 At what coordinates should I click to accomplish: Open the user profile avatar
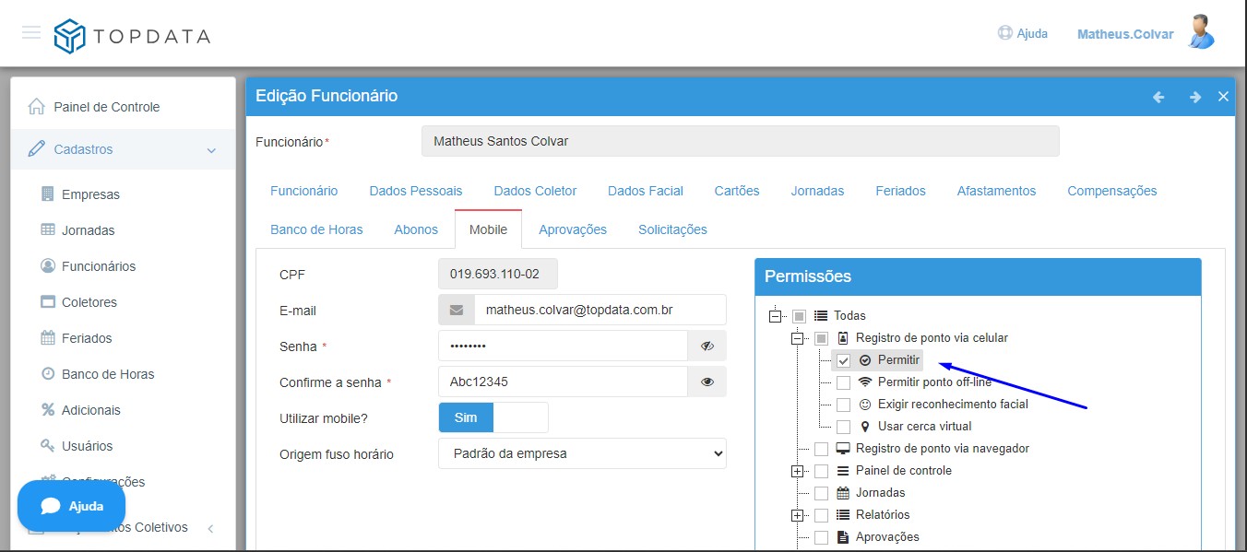[x=1199, y=32]
